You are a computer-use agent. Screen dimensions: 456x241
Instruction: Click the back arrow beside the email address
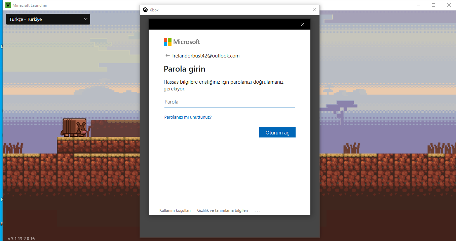pyautogui.click(x=167, y=56)
